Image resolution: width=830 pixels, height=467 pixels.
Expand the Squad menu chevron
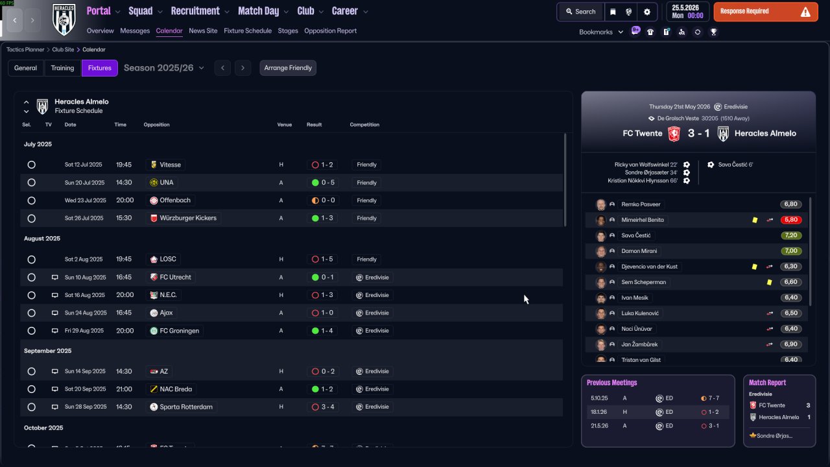(x=160, y=12)
